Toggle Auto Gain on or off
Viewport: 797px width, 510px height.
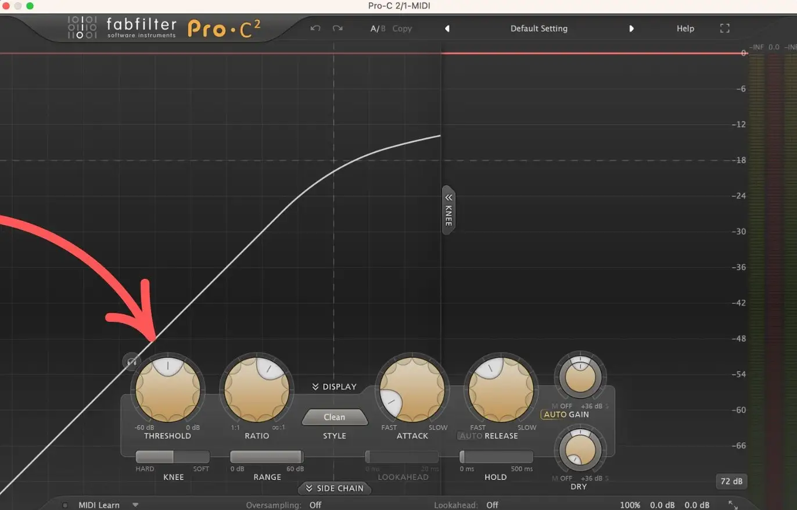coord(554,415)
